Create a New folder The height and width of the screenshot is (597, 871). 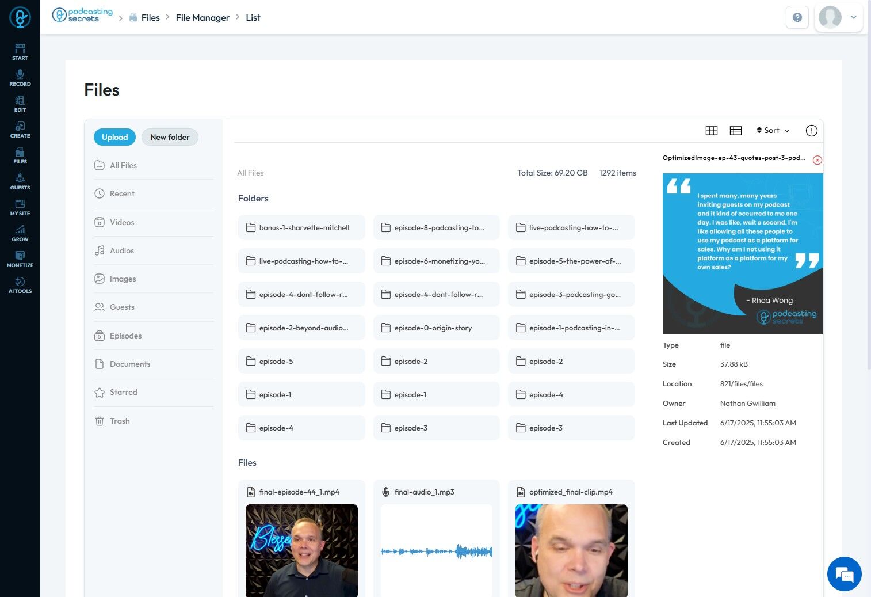tap(170, 137)
